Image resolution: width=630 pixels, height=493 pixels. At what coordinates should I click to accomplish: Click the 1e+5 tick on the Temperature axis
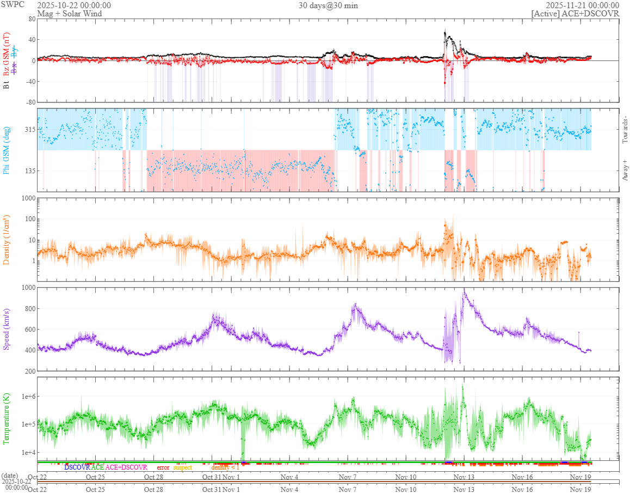click(28, 424)
